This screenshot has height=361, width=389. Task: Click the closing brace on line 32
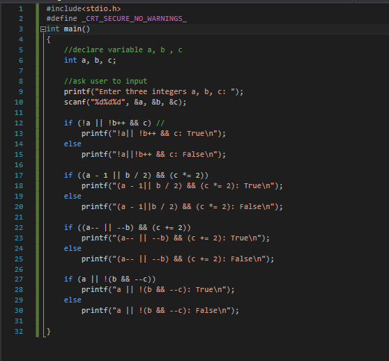point(48,332)
